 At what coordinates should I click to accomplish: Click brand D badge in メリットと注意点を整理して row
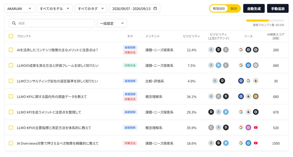tap(211, 112)
